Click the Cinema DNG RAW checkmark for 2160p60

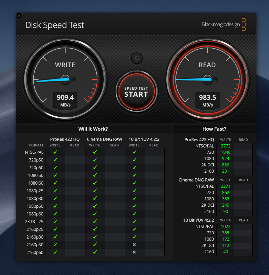coord(95,252)
